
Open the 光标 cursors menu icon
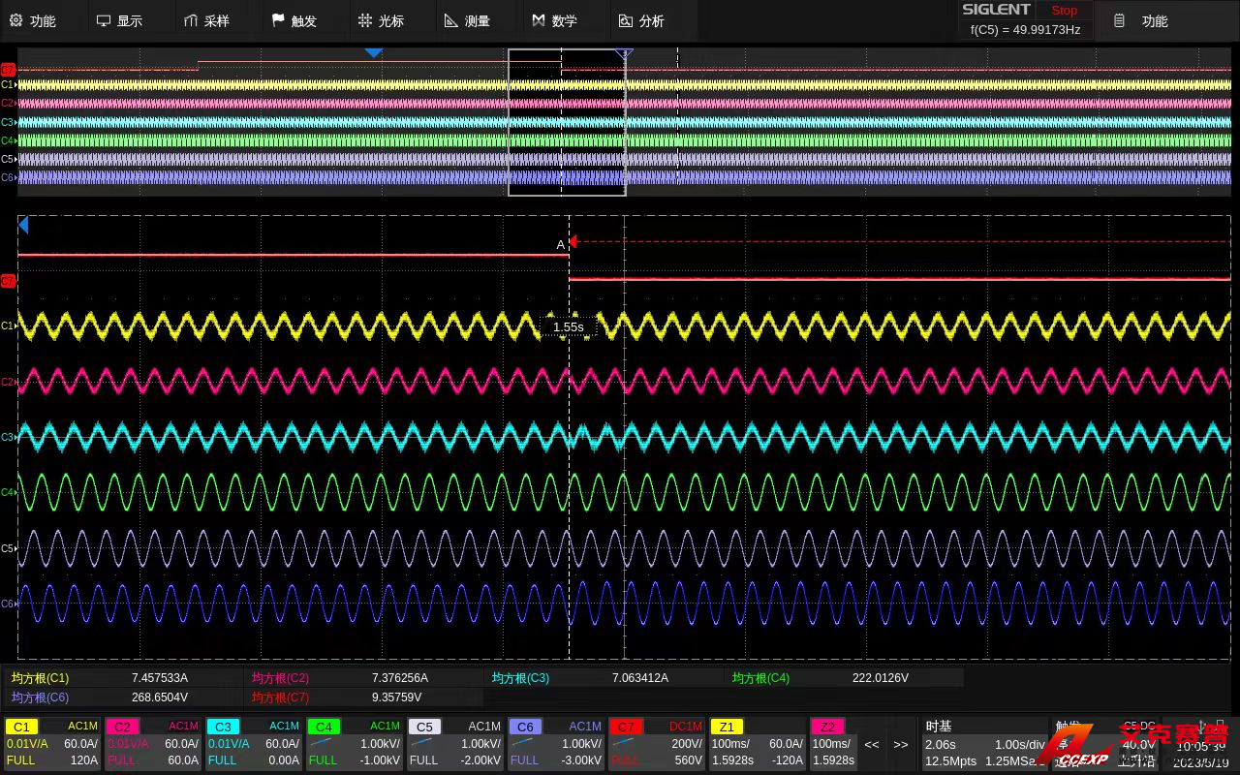pos(364,20)
